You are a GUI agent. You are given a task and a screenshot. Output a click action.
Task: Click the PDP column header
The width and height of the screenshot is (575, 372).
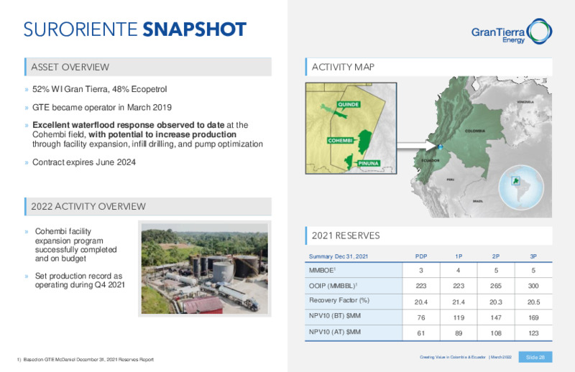coord(421,256)
